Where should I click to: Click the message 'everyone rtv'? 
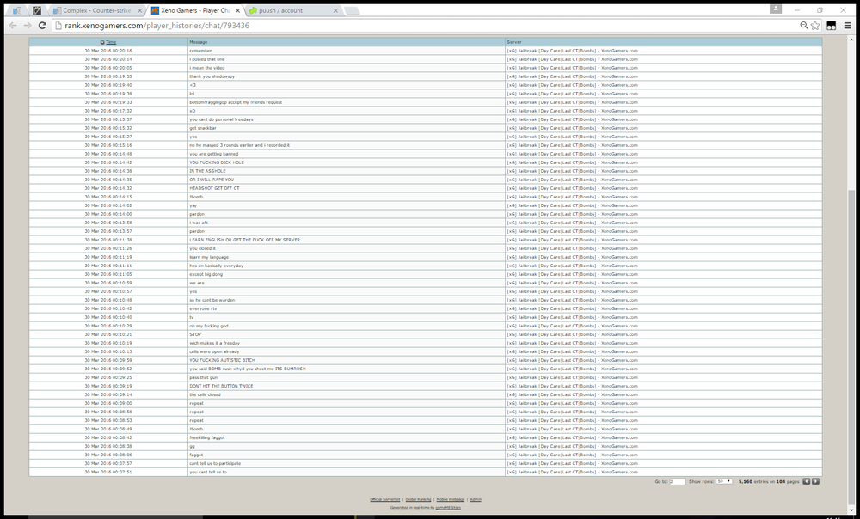(204, 308)
